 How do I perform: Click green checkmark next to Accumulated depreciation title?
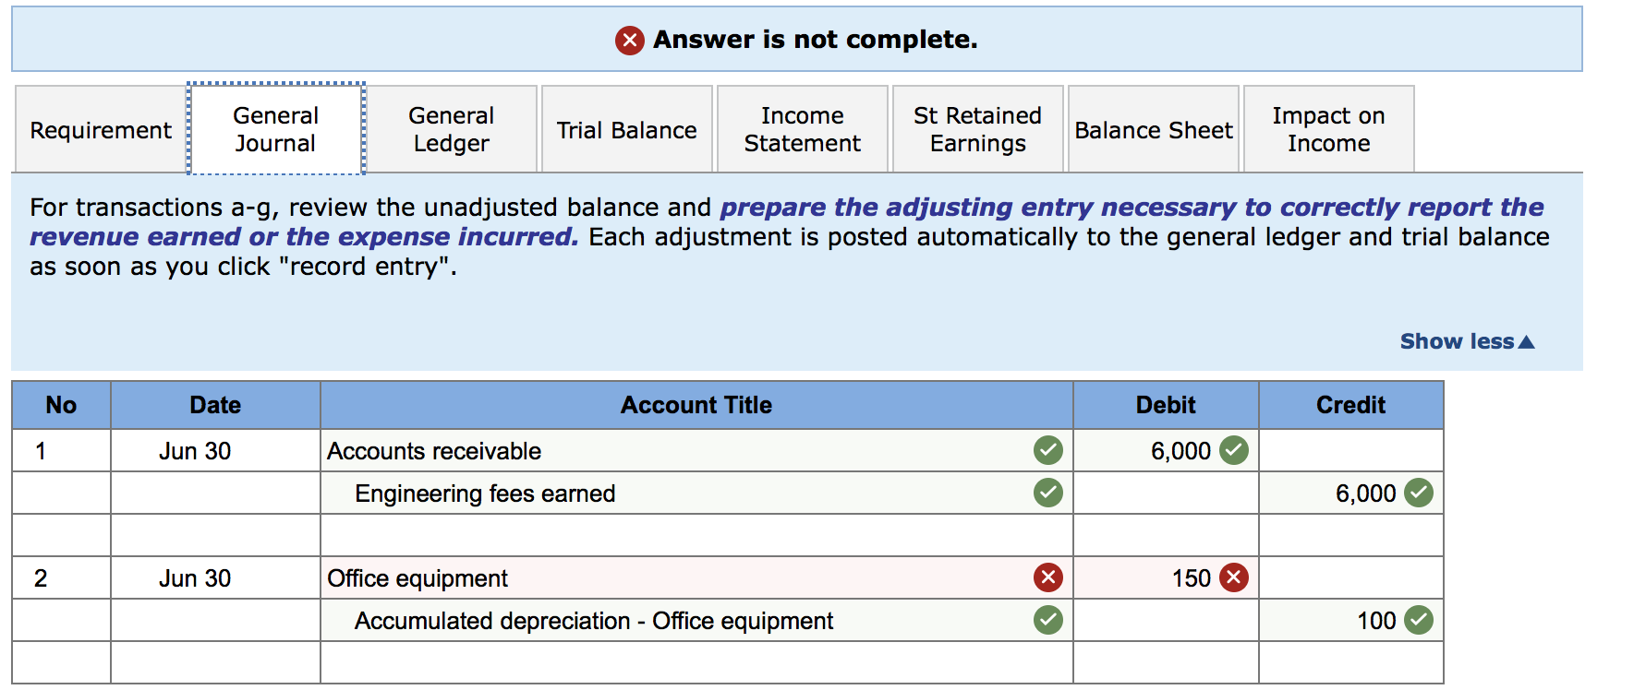pos(1047,620)
